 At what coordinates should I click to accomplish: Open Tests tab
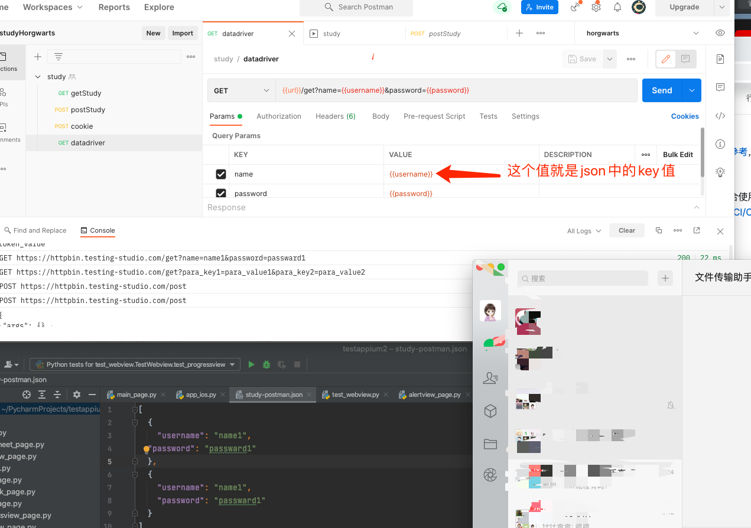(x=488, y=116)
